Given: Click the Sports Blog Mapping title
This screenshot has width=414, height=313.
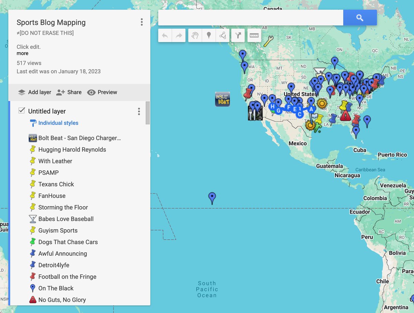Looking at the screenshot, I should (51, 22).
